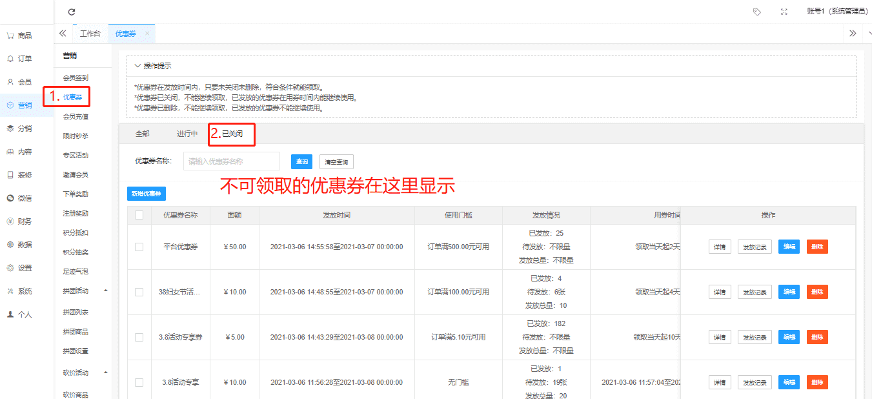Tick the select-all checkbox in table header
The height and width of the screenshot is (399, 872).
click(139, 215)
